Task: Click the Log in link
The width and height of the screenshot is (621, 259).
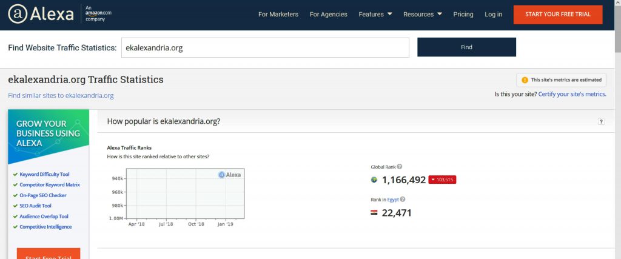Action: tap(493, 15)
